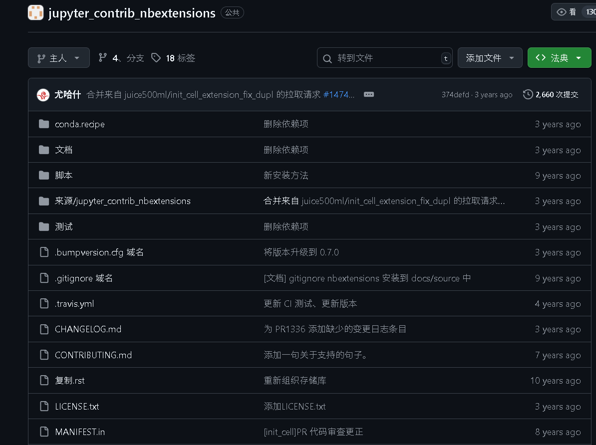View the 2,660 次提交 commit history
Viewport: 596px width, 445px height.
pos(551,94)
